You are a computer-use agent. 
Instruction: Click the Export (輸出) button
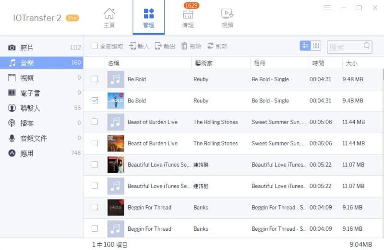coord(165,46)
